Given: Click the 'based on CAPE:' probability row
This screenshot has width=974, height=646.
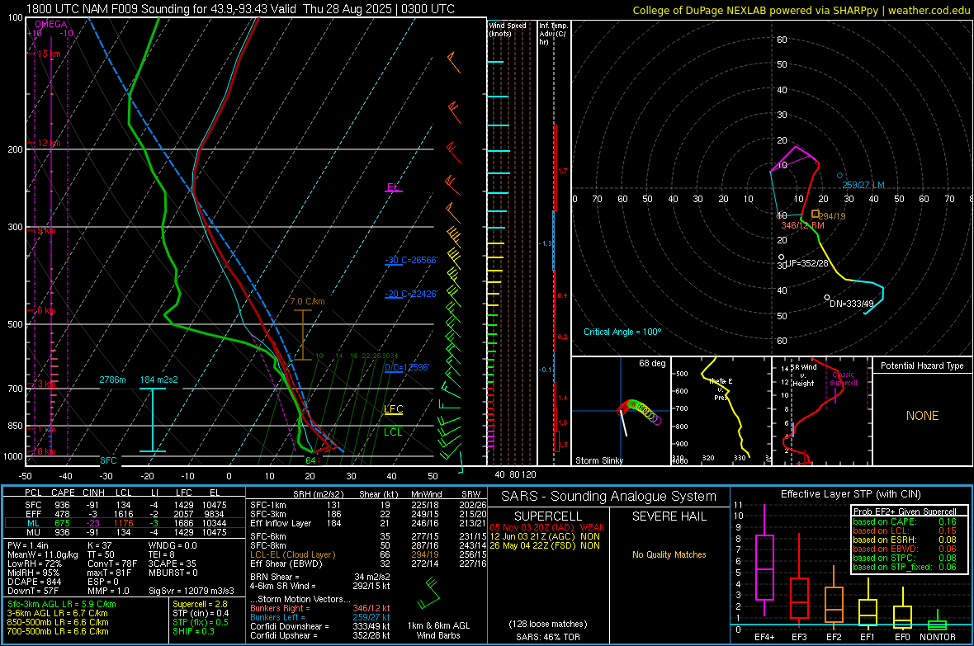Looking at the screenshot, I should tap(905, 521).
